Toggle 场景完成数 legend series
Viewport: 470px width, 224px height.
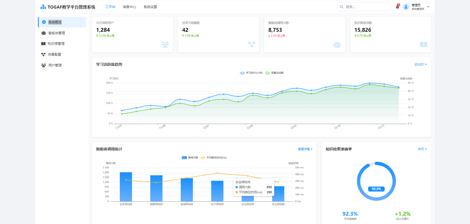[x=274, y=73]
